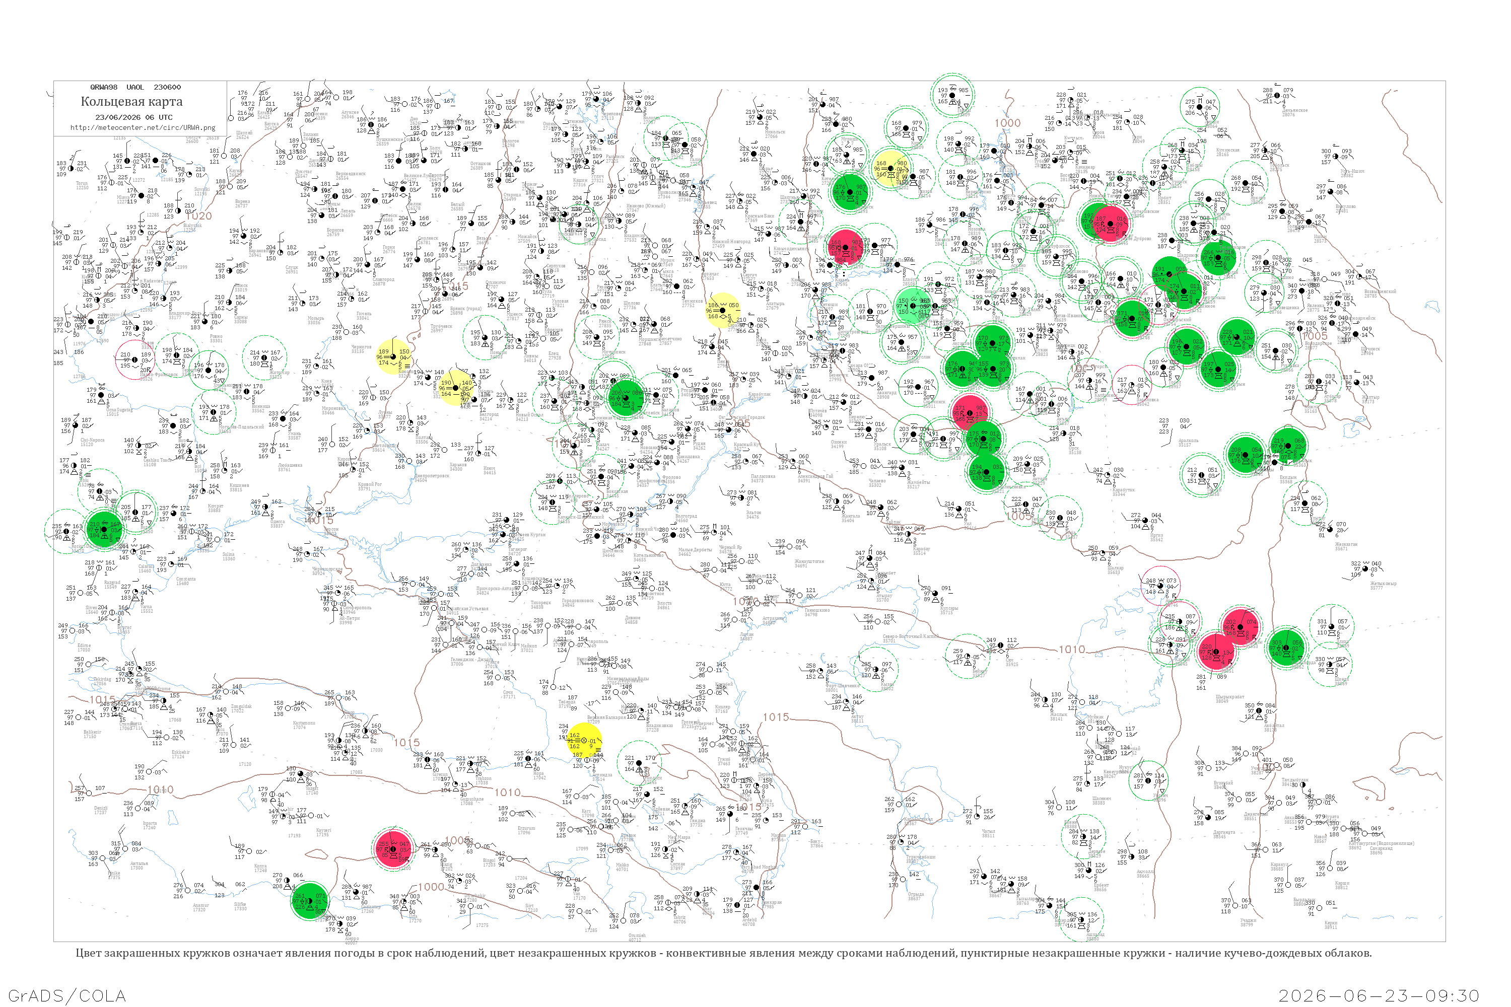Click the 'Велиж' station label

415,204
